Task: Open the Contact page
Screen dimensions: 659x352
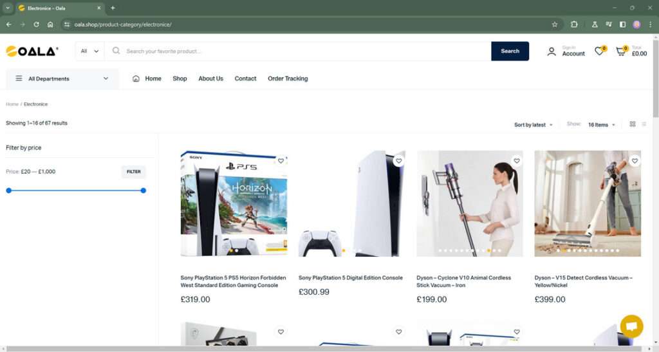Action: 245,79
